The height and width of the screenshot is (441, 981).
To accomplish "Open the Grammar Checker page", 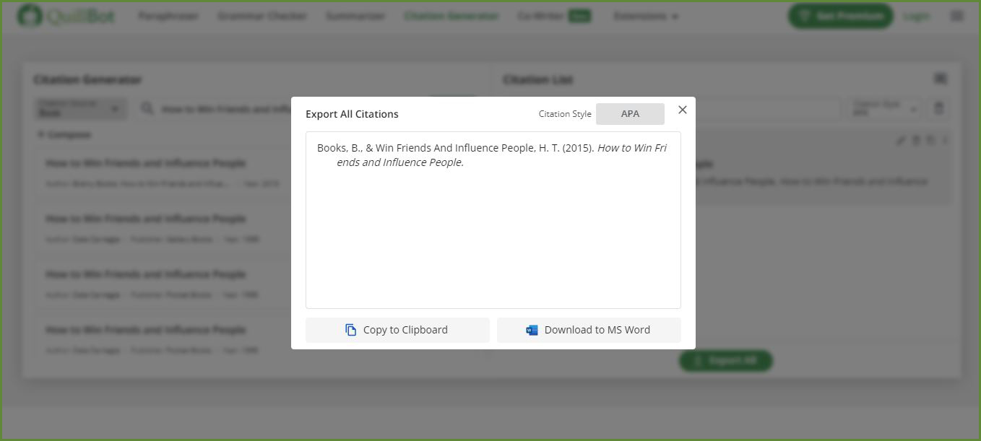I will [x=262, y=16].
